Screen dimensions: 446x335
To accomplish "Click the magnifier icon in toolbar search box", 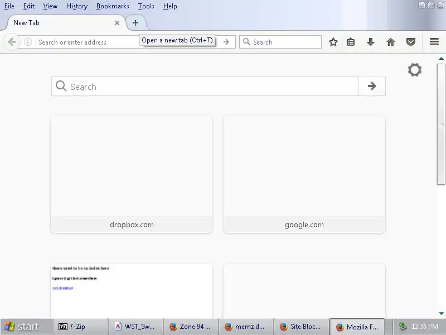I will [246, 42].
